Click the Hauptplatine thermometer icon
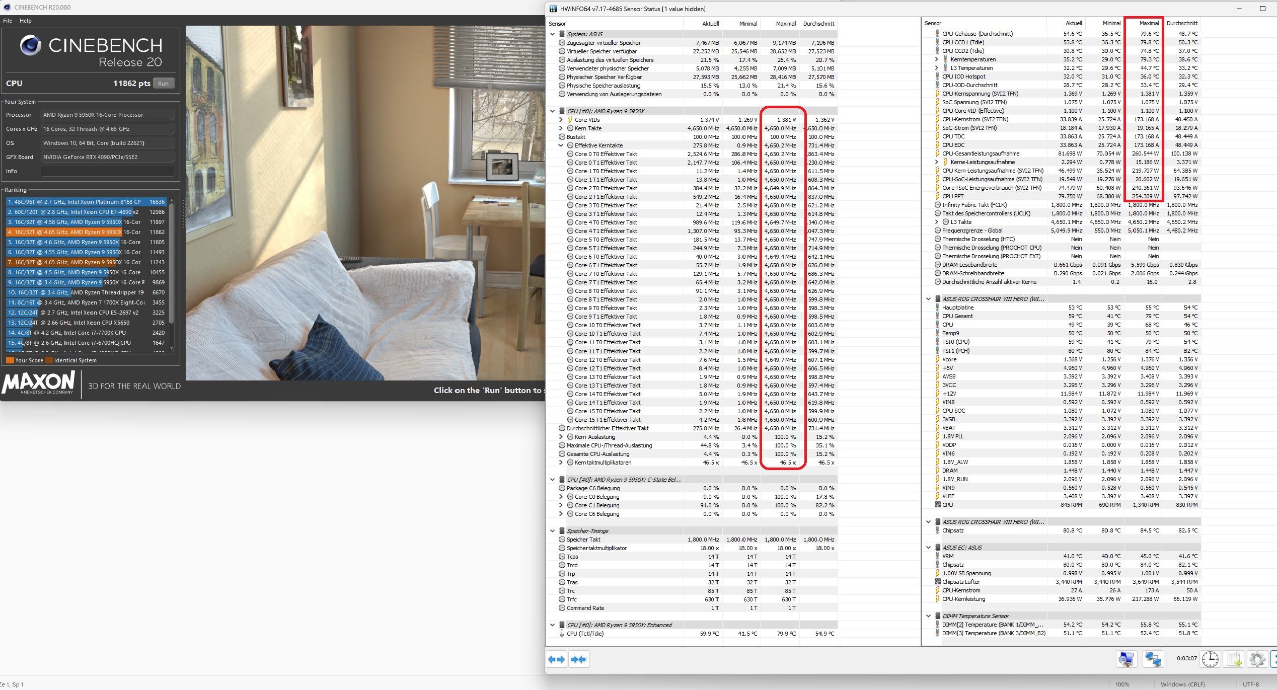 (x=937, y=308)
